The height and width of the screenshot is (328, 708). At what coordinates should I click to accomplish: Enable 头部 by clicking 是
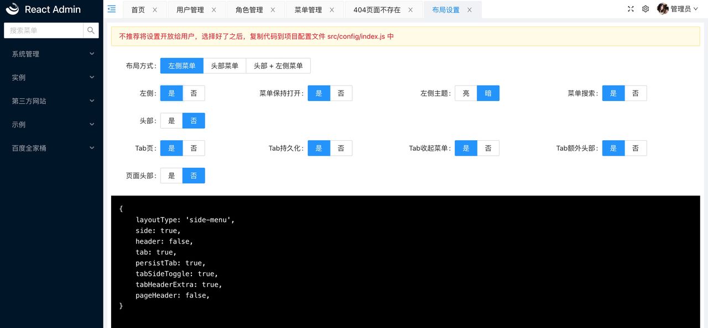[x=171, y=120]
